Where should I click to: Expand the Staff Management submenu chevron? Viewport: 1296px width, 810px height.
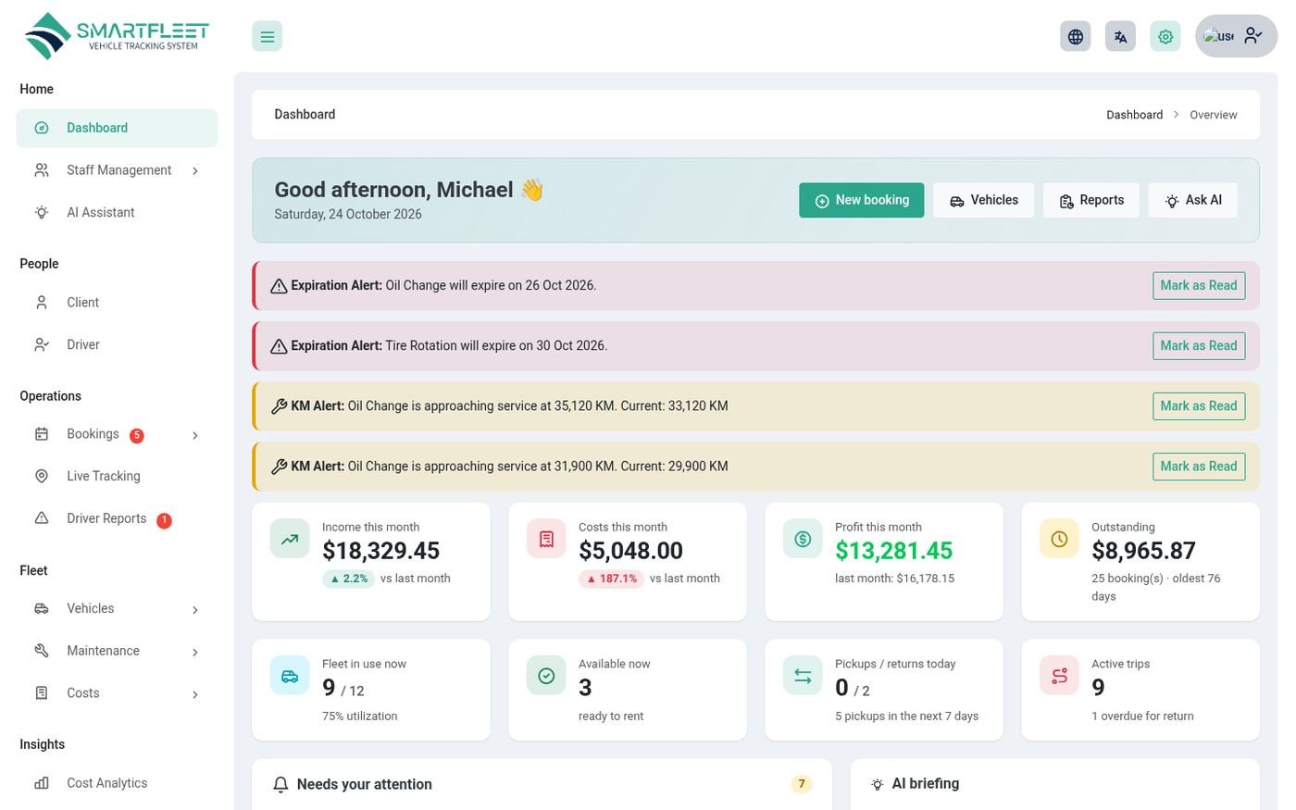[195, 171]
